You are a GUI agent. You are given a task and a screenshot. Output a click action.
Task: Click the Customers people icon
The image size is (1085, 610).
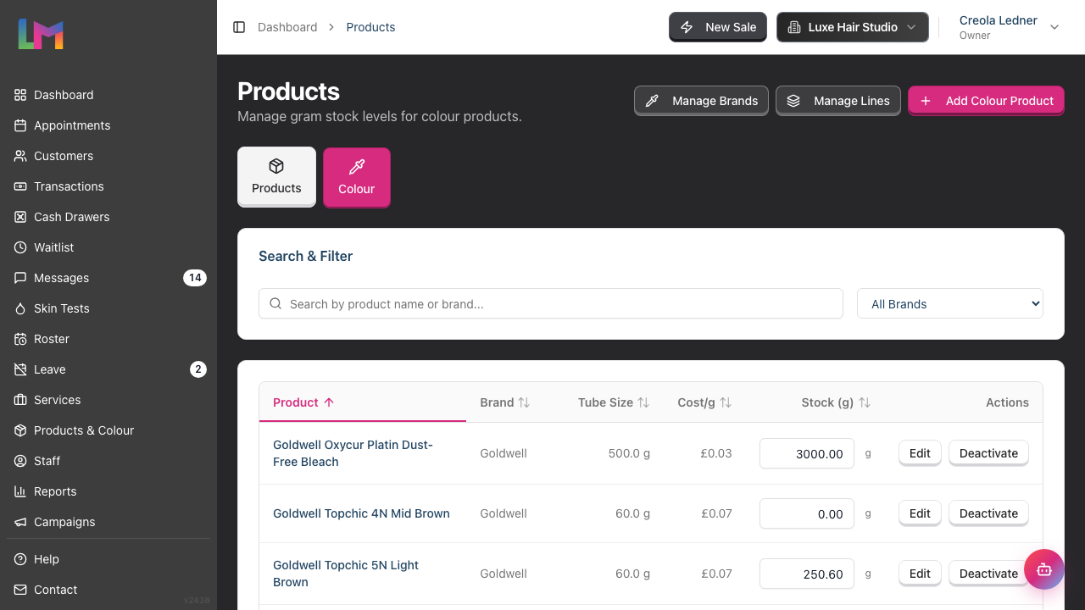pyautogui.click(x=20, y=156)
